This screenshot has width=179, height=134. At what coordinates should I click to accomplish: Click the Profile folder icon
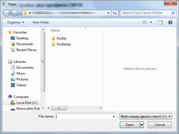click(53, 38)
